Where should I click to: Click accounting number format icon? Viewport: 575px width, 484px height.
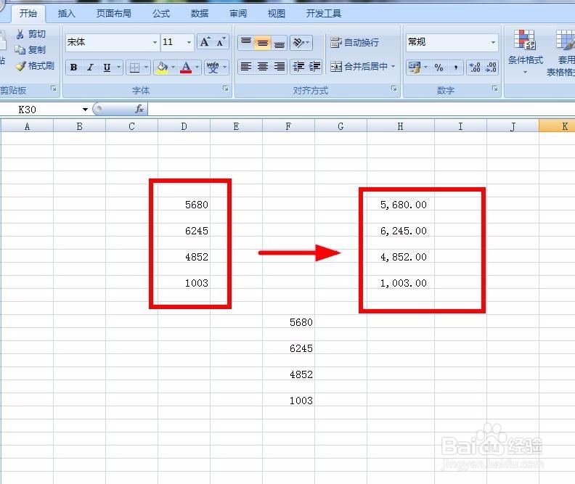(x=415, y=67)
